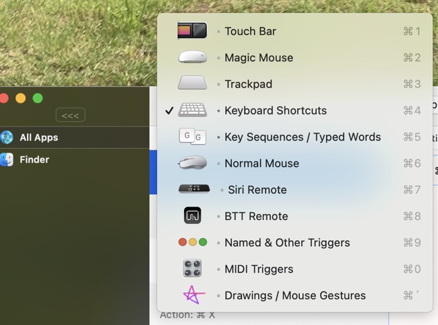Click the green zoom window button
Screen dimensions: 438x325
coord(38,98)
